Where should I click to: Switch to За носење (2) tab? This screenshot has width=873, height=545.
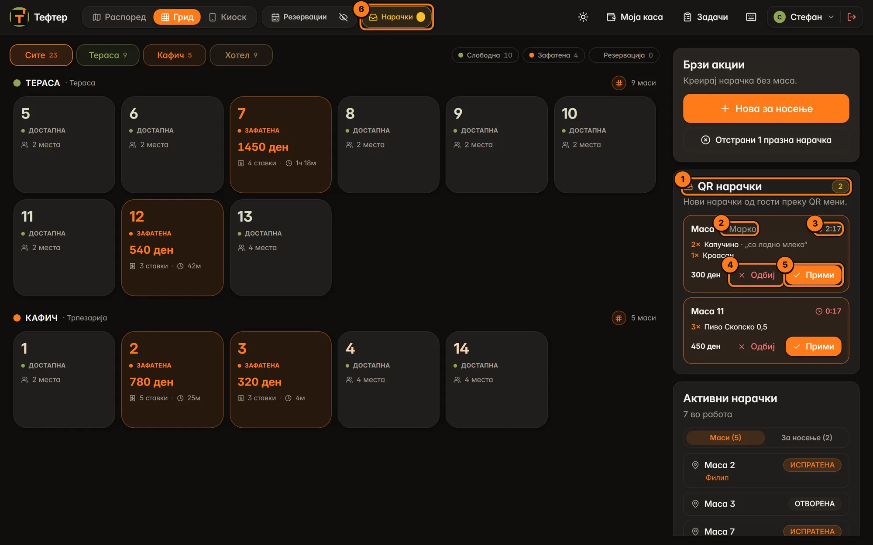pyautogui.click(x=807, y=438)
